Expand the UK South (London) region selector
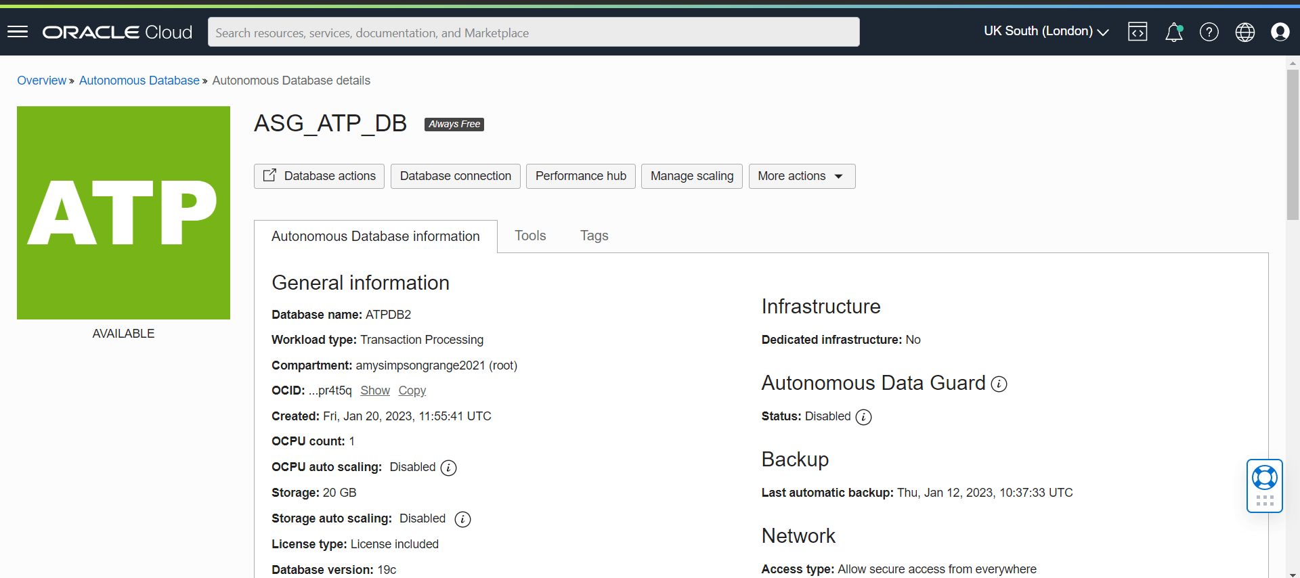Screen dimensions: 1300x578 (x=1046, y=31)
